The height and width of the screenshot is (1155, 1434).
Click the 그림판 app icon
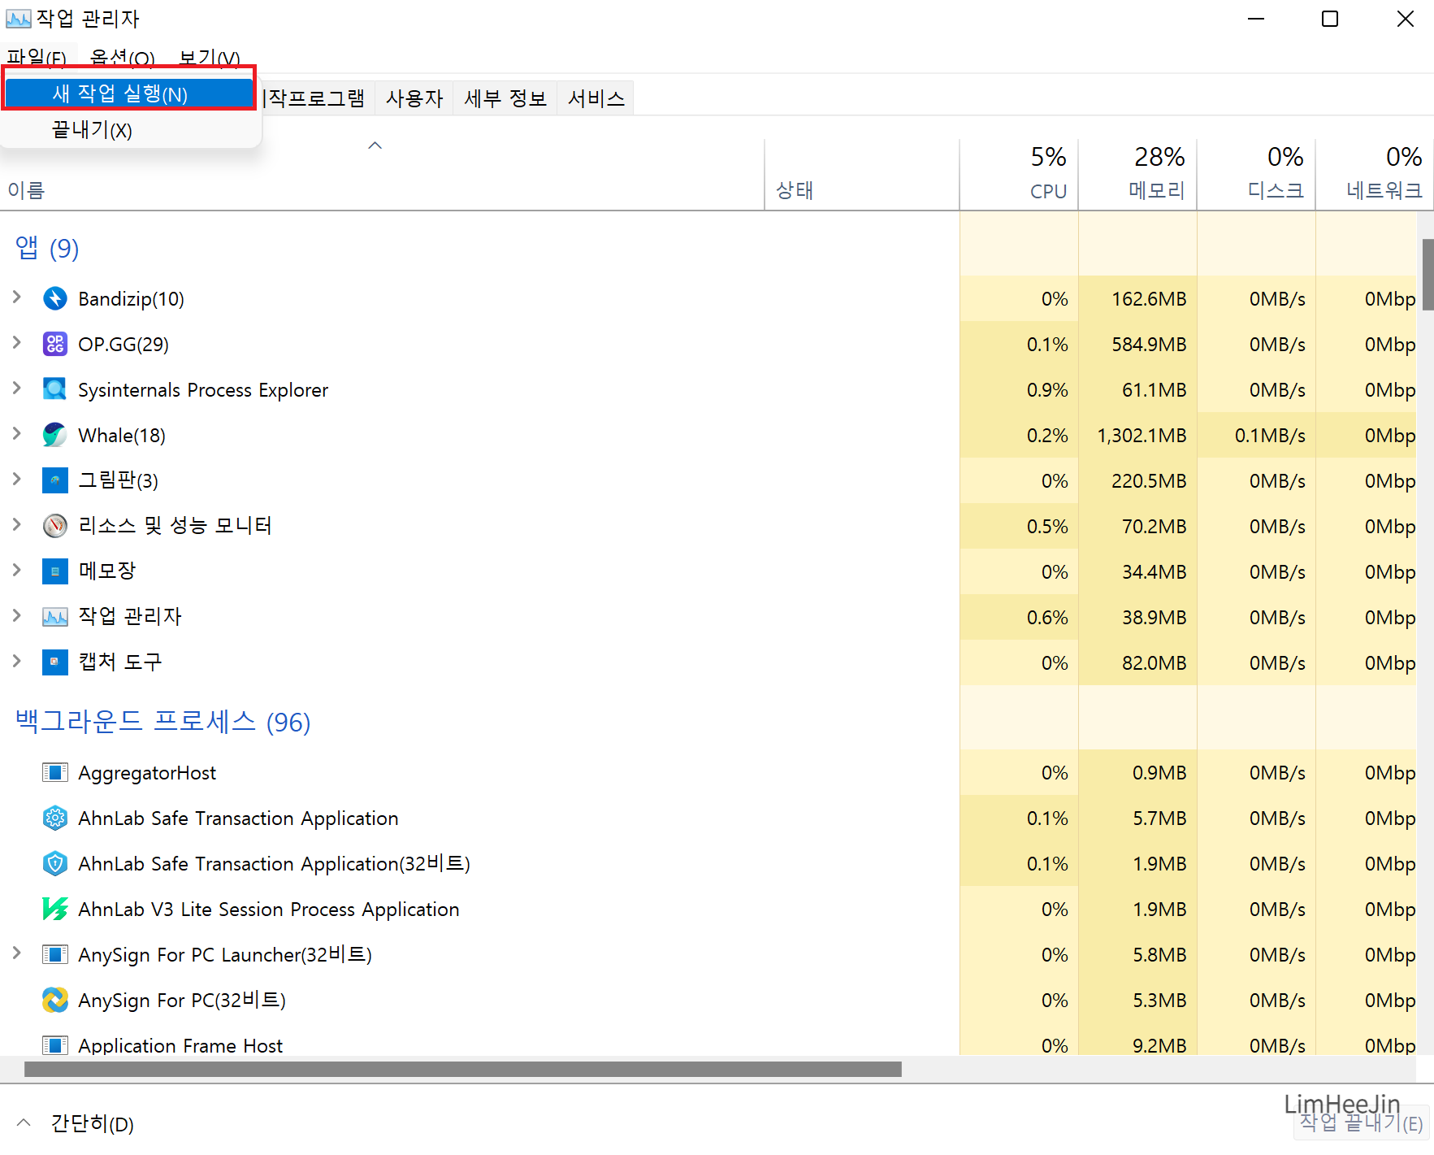coord(55,481)
